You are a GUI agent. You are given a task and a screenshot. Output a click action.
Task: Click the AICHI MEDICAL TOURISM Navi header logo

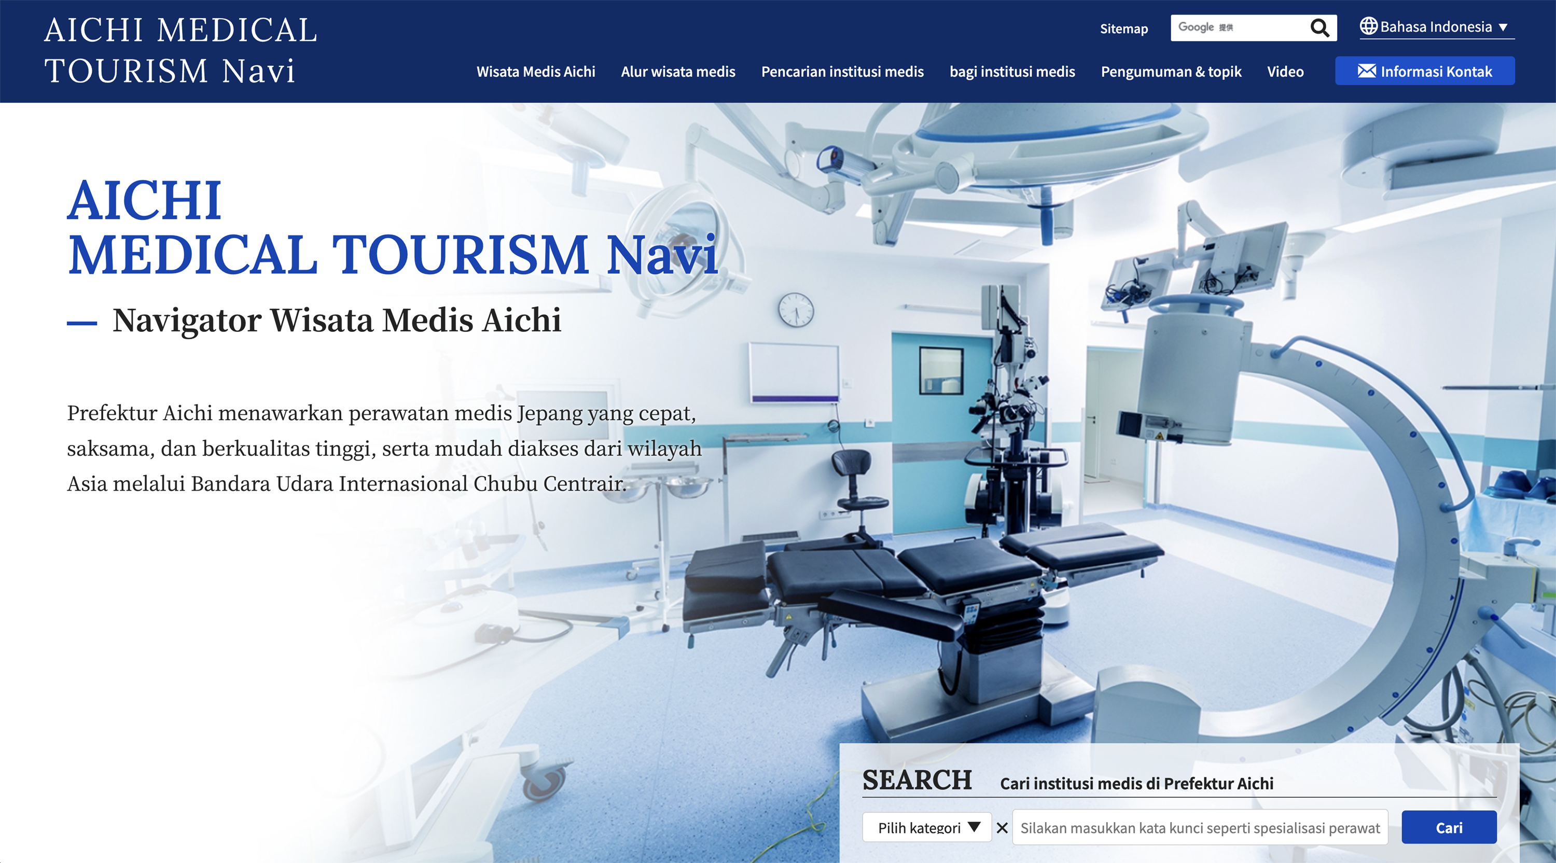click(x=180, y=50)
